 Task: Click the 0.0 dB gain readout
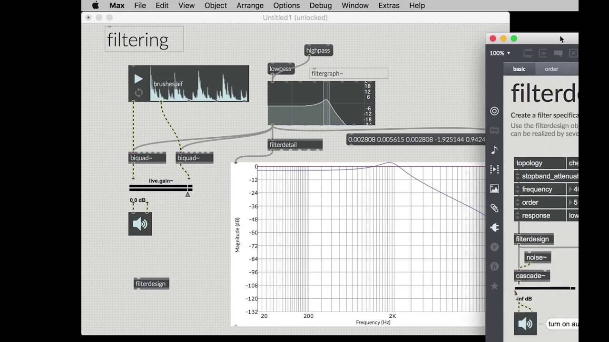(x=138, y=200)
